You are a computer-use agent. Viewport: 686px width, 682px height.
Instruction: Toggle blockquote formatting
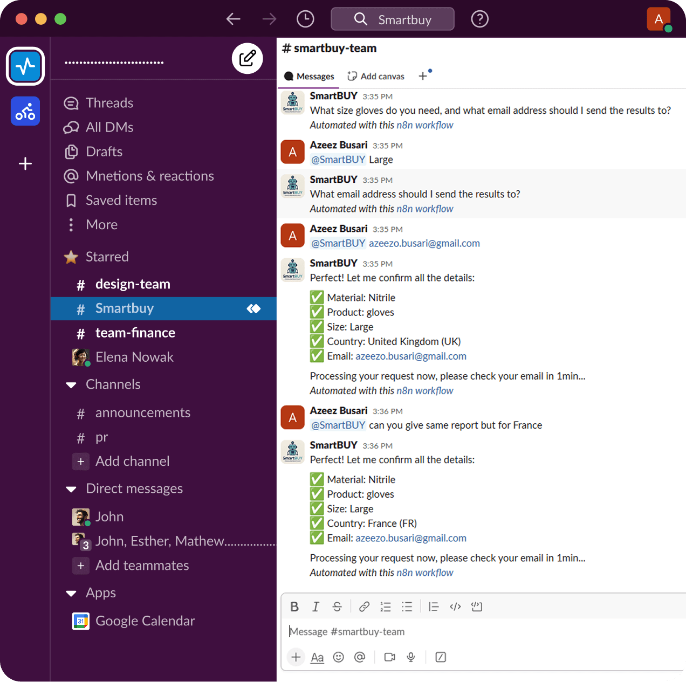coord(434,607)
